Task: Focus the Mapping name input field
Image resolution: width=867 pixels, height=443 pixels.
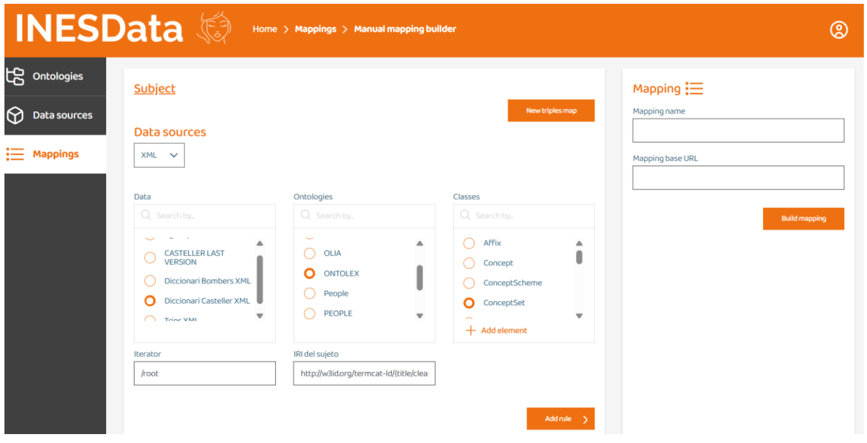Action: (x=738, y=130)
